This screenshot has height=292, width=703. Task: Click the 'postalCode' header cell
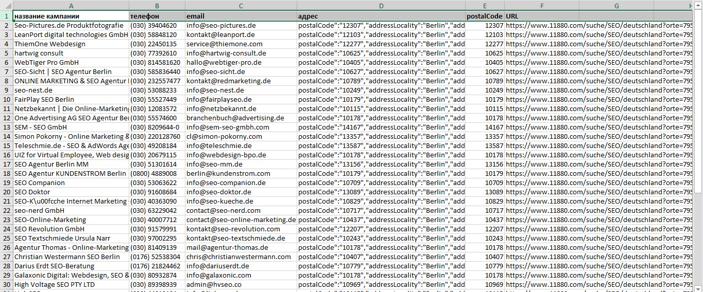[485, 16]
